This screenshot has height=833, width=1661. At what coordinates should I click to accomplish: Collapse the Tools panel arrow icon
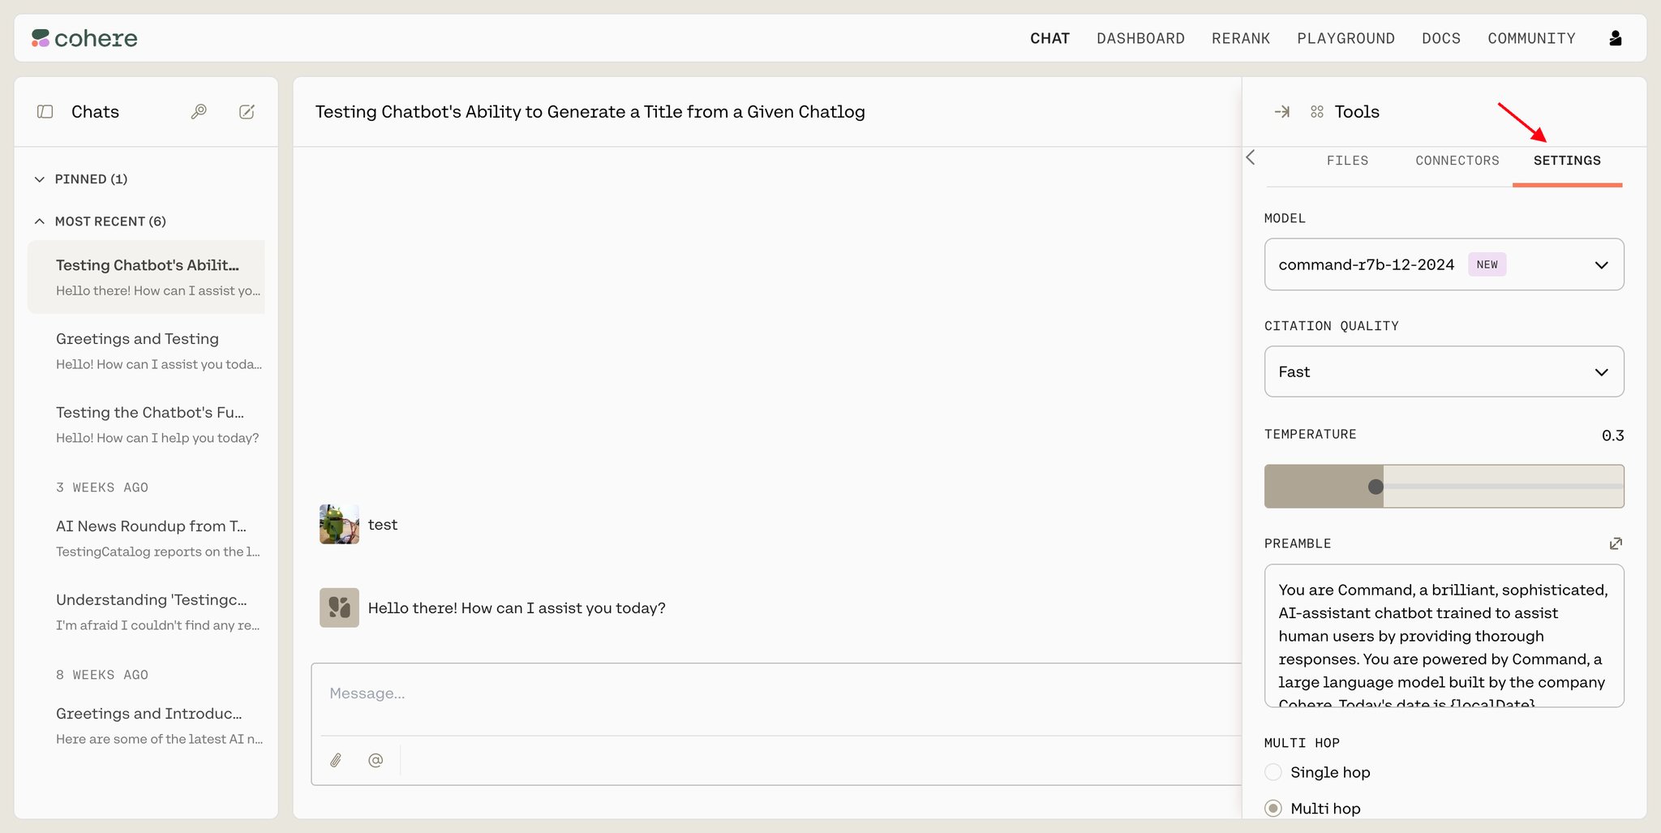click(1282, 112)
